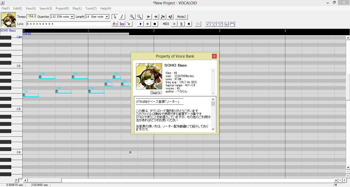Click the readme text scroll-up arrow
350x187 pixels.
pos(213,99)
